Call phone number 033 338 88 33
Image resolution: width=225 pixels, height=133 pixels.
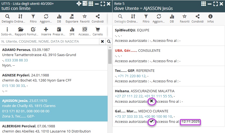(x=16, y=60)
